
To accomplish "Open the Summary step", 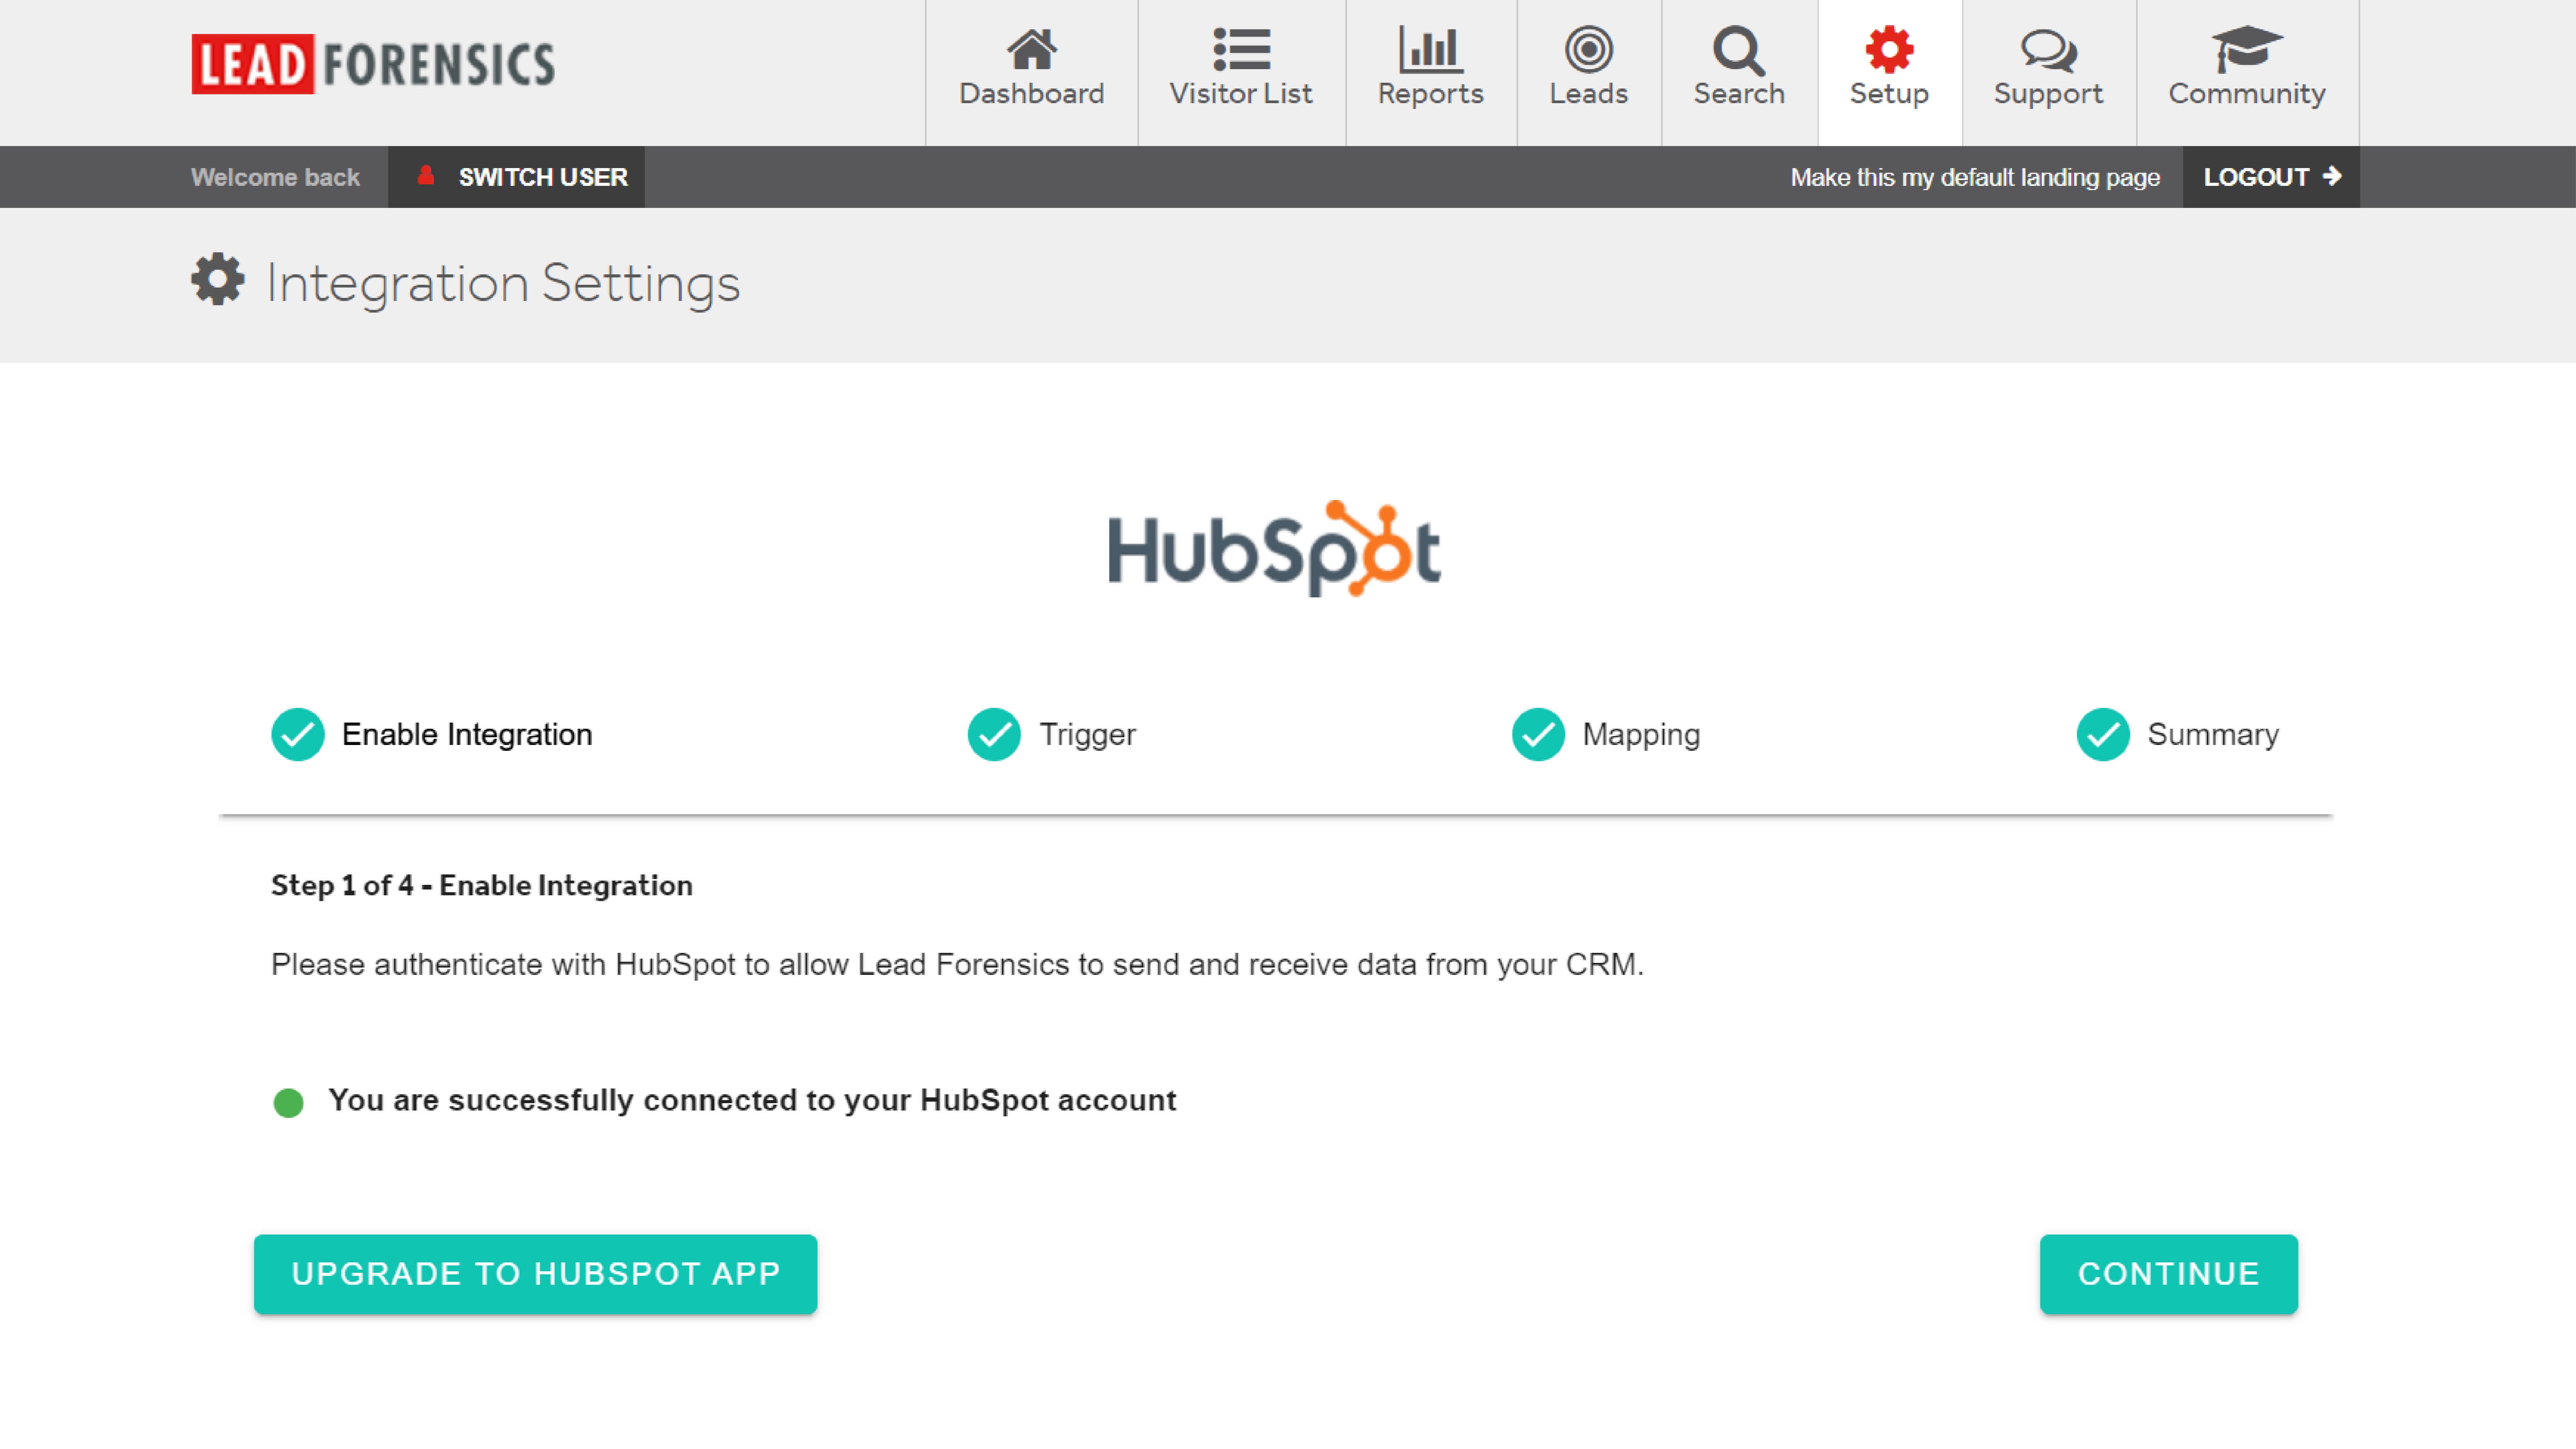I will 2212,735.
